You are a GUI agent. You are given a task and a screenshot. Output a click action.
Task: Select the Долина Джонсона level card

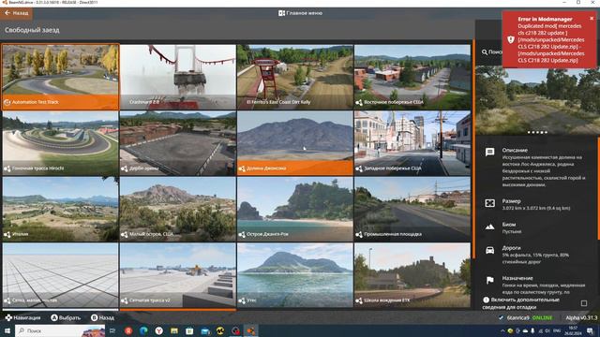pyautogui.click(x=295, y=143)
